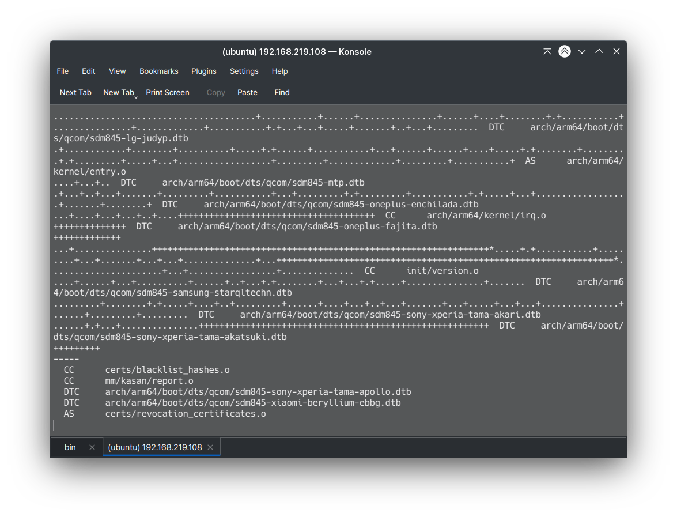
Task: Open the Plugins menu
Action: pos(204,71)
